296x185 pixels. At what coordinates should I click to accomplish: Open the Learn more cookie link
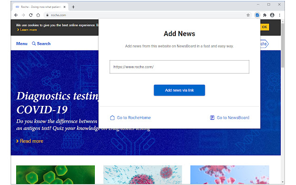27,30
